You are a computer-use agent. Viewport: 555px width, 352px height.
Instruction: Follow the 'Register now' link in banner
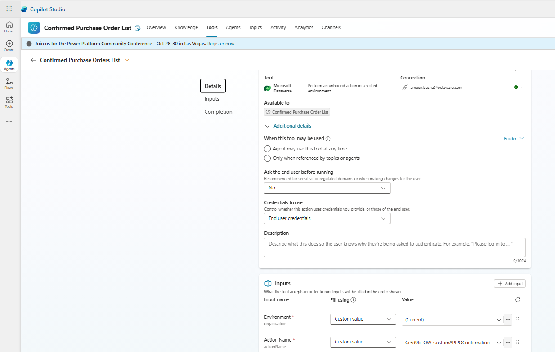point(221,44)
